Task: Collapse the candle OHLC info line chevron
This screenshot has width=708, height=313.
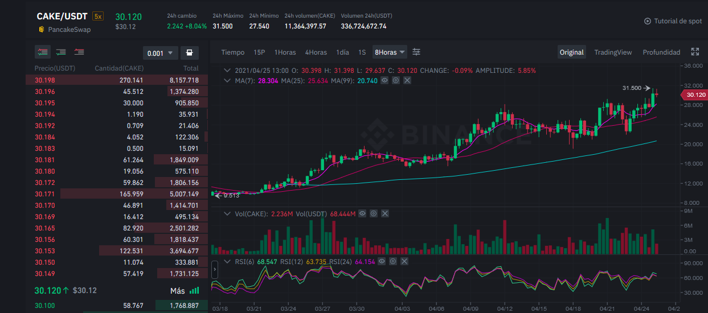Action: (x=228, y=71)
